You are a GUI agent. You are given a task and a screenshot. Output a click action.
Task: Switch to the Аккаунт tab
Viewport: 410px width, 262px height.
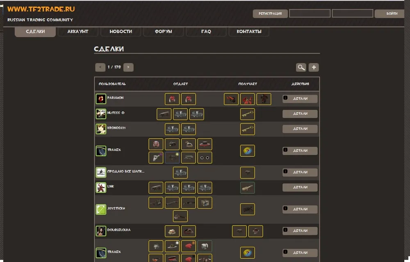pos(78,31)
